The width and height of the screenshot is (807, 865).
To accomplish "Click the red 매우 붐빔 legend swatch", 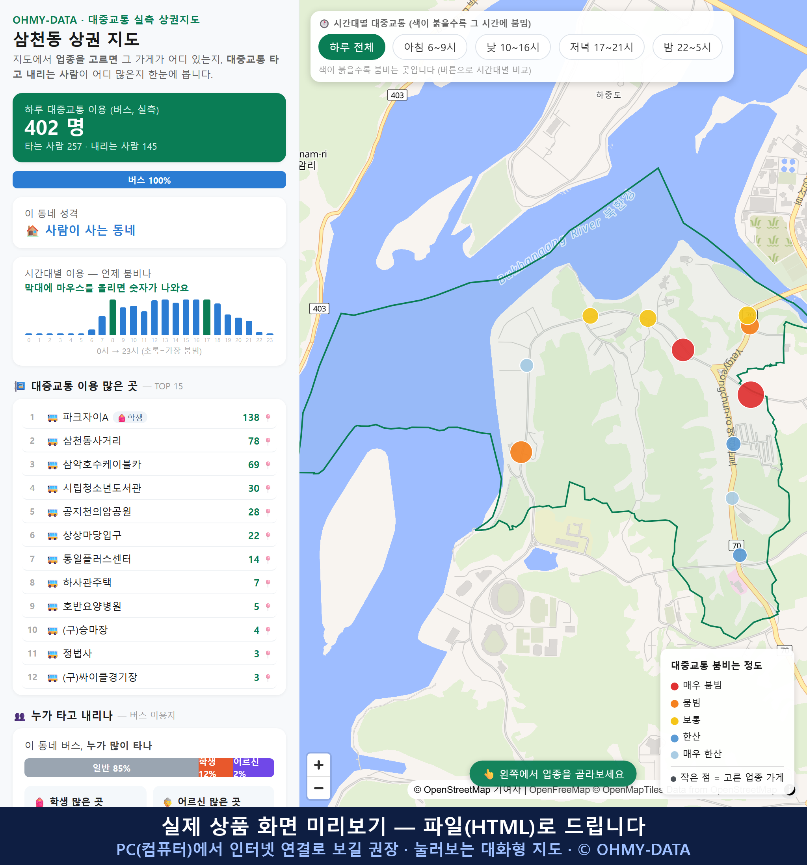I will tap(674, 686).
